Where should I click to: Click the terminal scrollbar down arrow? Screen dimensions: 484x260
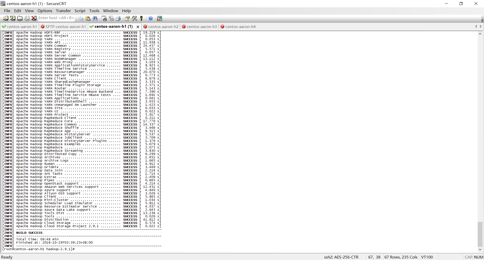(x=480, y=249)
